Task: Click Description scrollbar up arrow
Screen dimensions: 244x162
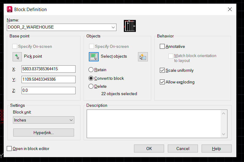Action: point(224,114)
